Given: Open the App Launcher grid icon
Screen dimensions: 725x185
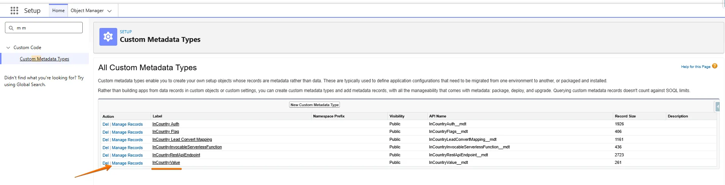Looking at the screenshot, I should point(14,11).
